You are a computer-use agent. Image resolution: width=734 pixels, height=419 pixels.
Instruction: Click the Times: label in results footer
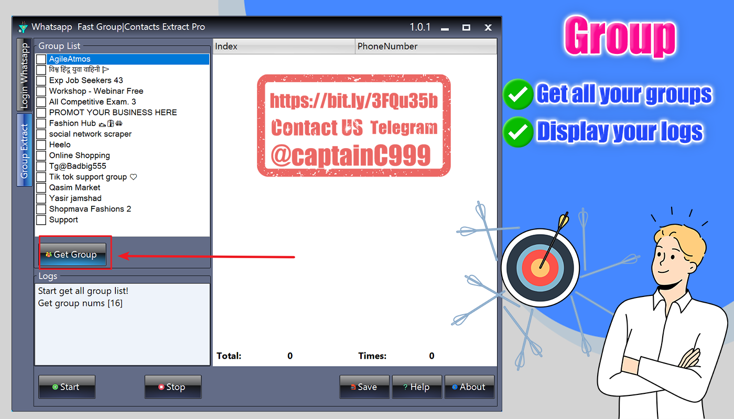pos(372,356)
